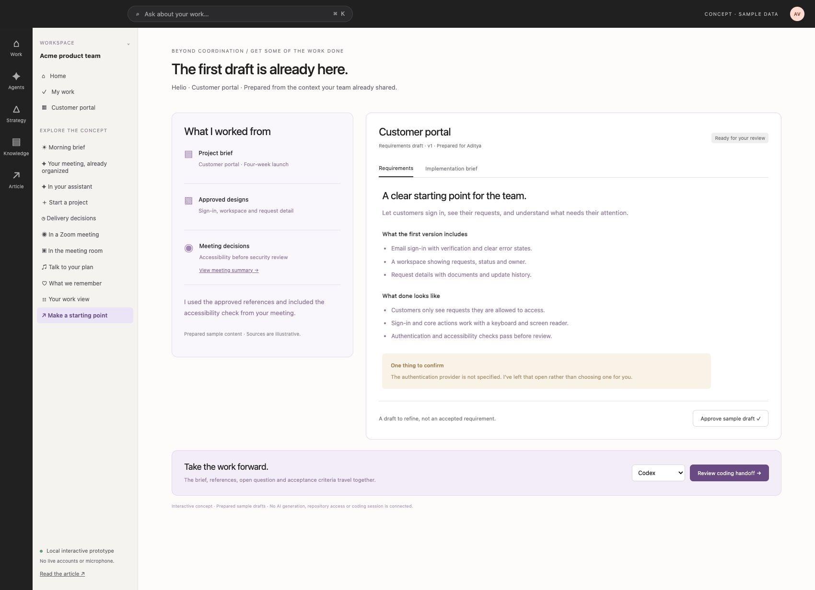Go to Home in workspace sidebar
This screenshot has width=815, height=590.
coord(85,76)
